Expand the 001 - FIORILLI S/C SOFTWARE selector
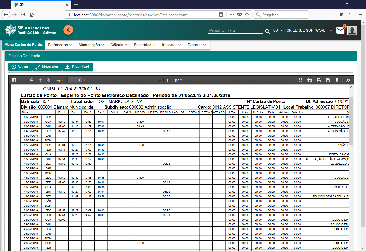 tap(303, 30)
